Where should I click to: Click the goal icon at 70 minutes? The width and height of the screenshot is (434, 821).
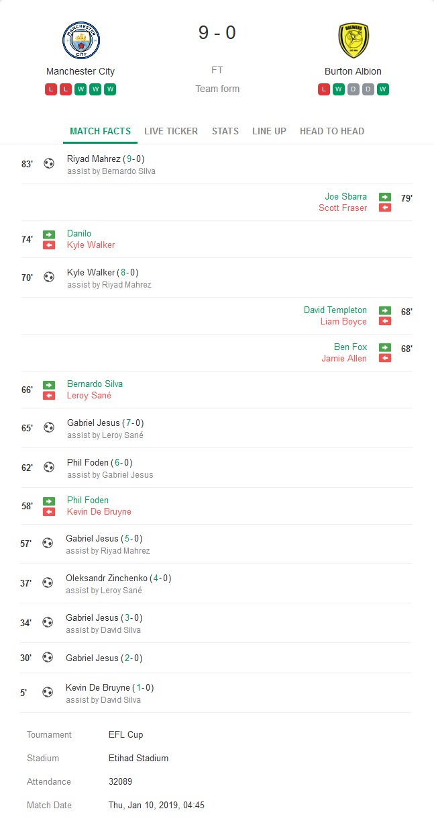pos(49,276)
